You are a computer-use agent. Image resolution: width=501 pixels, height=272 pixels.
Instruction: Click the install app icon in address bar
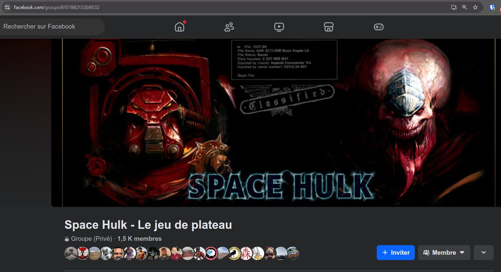[454, 7]
